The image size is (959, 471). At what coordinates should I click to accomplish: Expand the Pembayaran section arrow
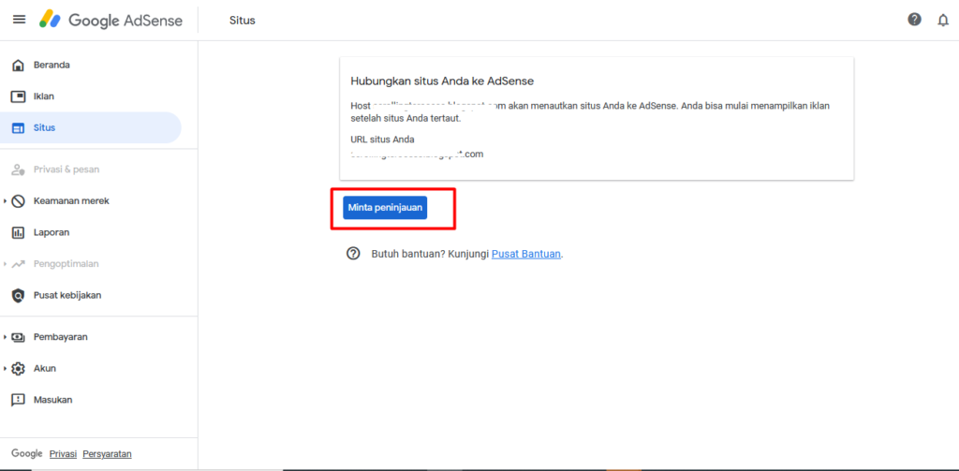tap(5, 337)
